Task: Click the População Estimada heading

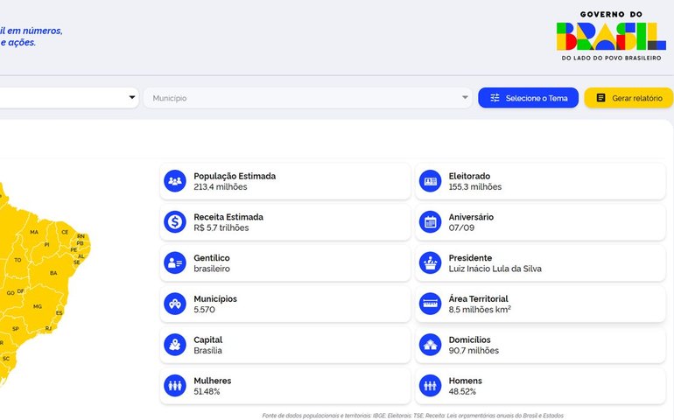Action: [235, 176]
